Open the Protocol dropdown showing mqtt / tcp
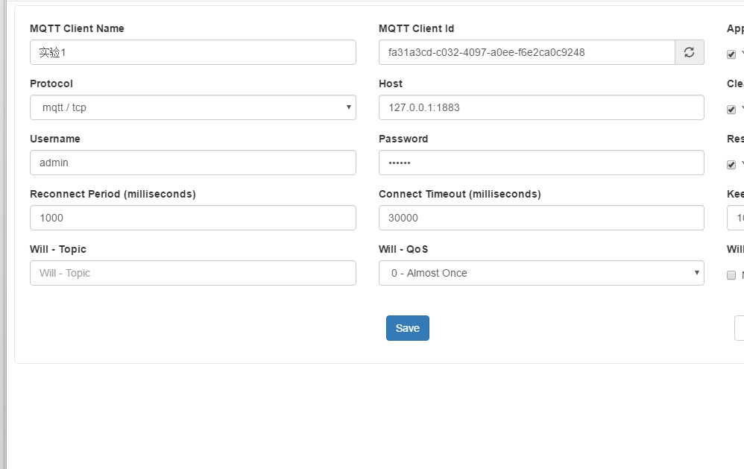This screenshot has height=469, width=744. point(192,107)
